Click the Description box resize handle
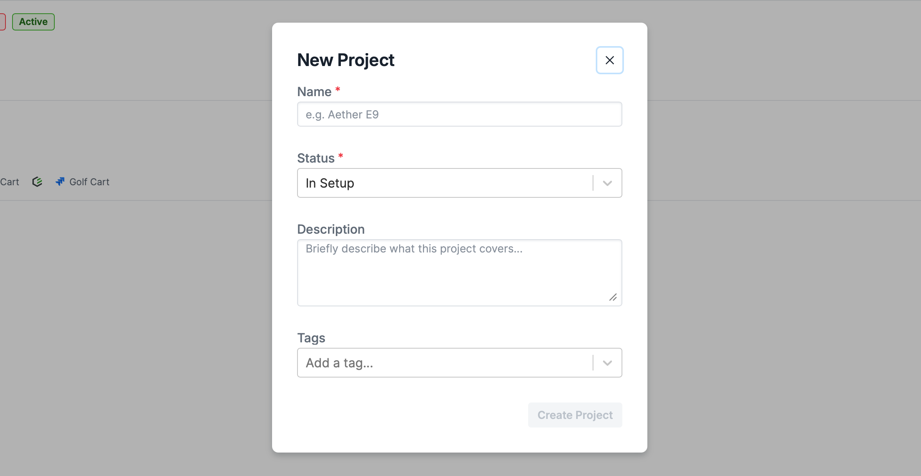 pos(613,297)
